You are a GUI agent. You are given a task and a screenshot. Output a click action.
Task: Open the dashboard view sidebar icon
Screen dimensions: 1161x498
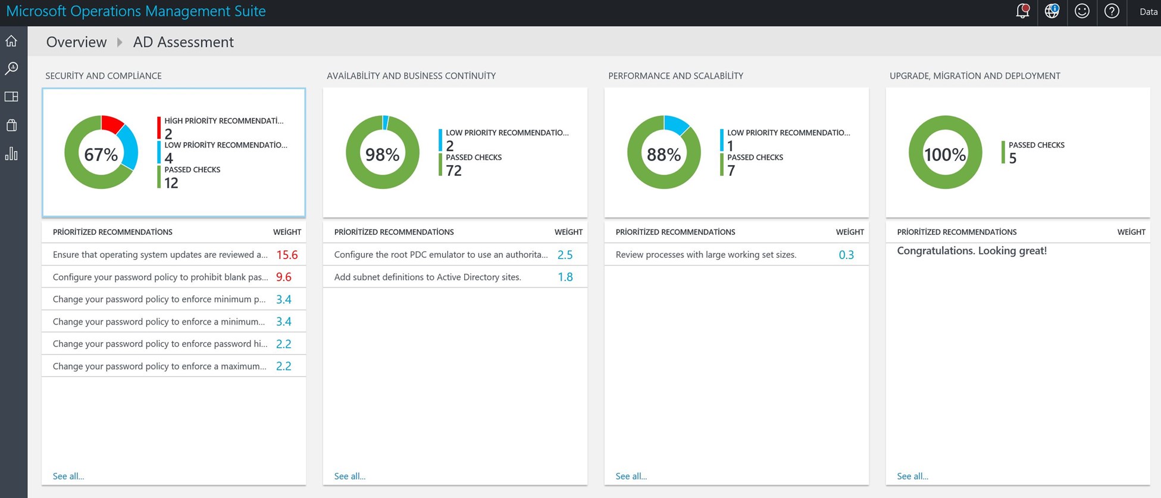11,97
